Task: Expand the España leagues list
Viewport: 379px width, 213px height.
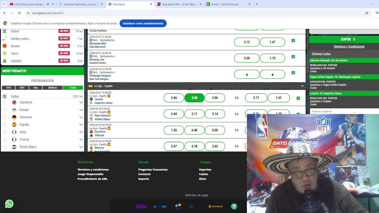Action: [81, 125]
